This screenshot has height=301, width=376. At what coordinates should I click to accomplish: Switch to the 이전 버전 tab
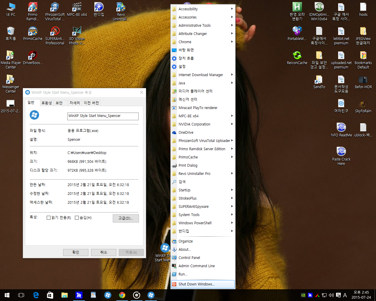[91, 103]
